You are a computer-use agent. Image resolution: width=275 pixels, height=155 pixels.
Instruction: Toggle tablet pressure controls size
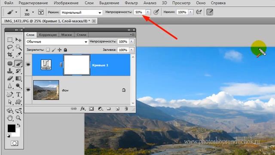[x=210, y=12]
